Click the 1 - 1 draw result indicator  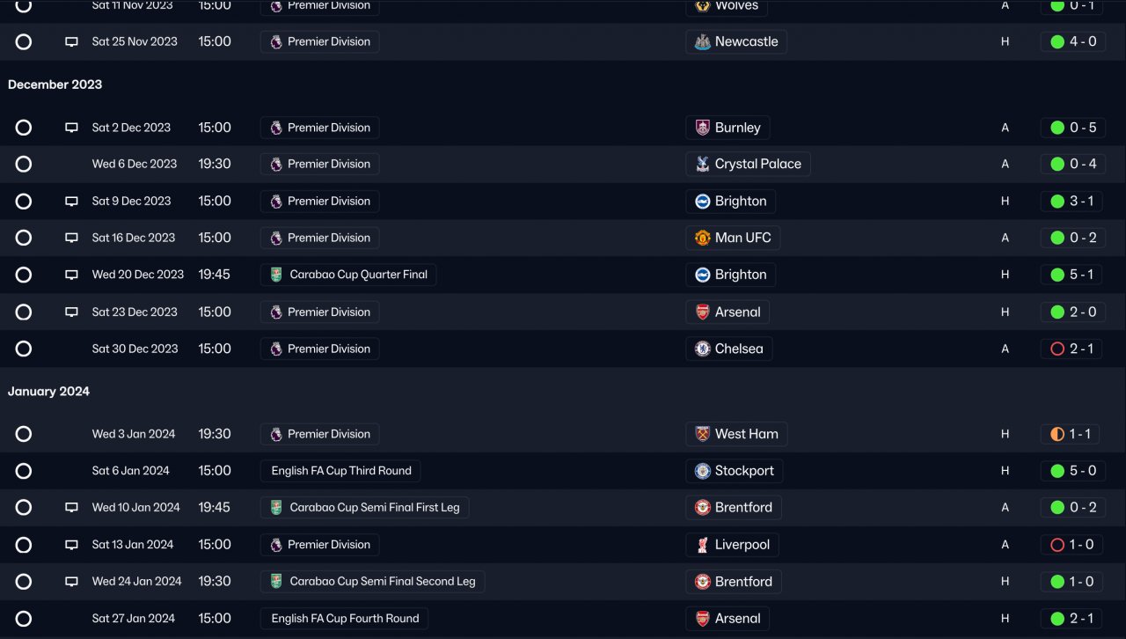tap(1071, 434)
